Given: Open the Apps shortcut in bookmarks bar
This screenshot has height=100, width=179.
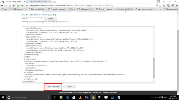Looking at the screenshot, I should point(4,9).
